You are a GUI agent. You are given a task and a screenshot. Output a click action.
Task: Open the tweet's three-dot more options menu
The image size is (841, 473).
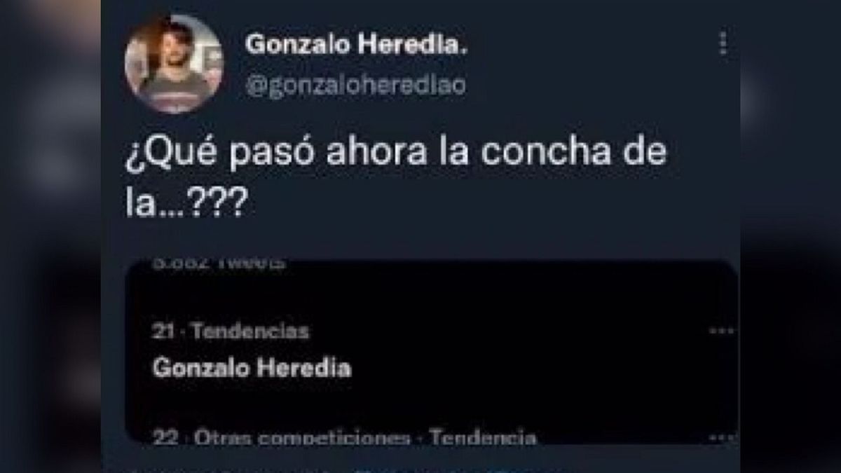723,43
